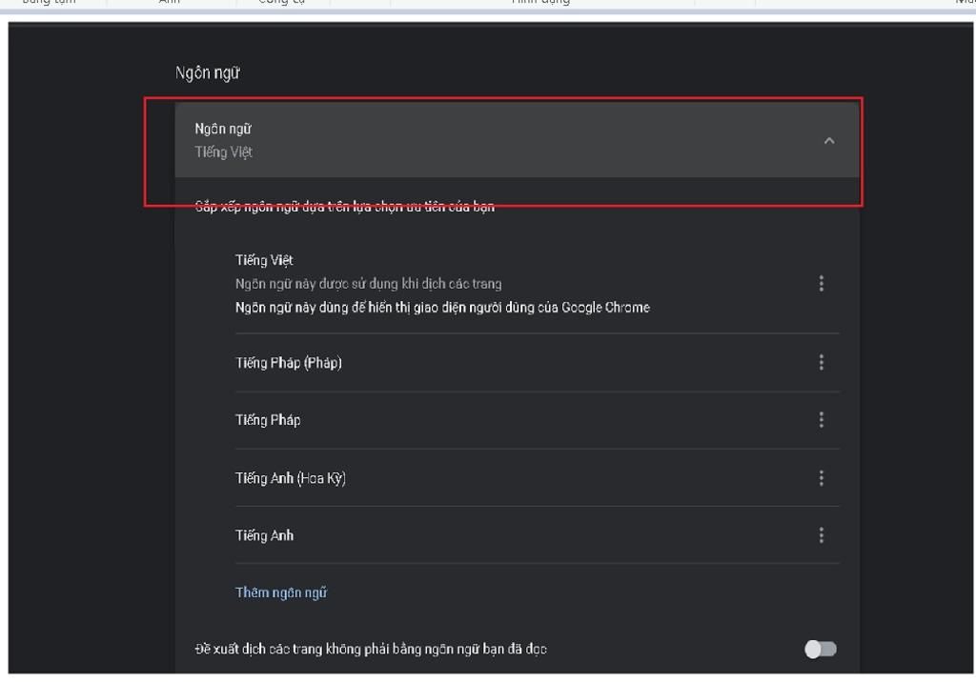Select the plain Tiếng Anh list entry
The image size is (976, 682).
pyautogui.click(x=265, y=535)
